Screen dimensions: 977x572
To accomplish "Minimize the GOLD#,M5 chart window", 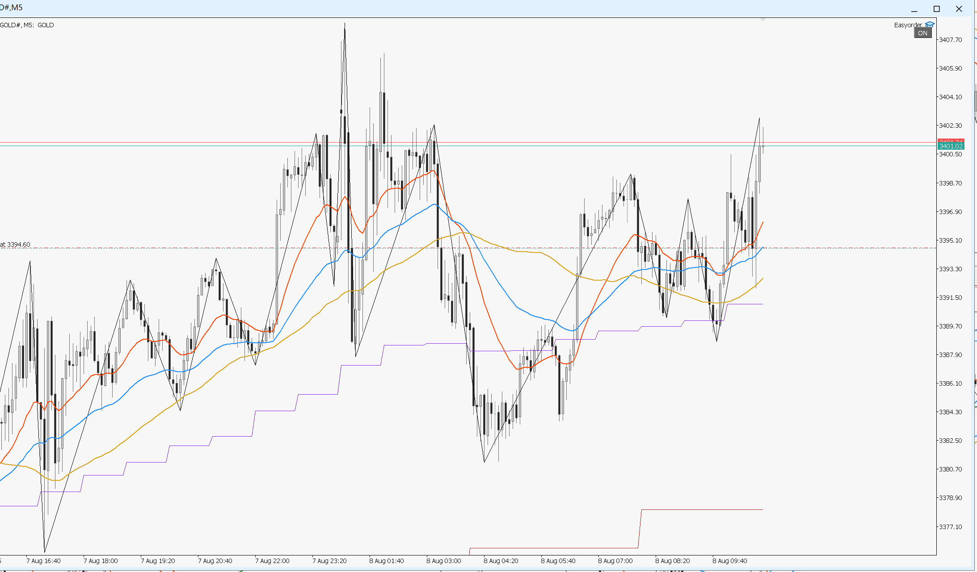I will point(914,9).
